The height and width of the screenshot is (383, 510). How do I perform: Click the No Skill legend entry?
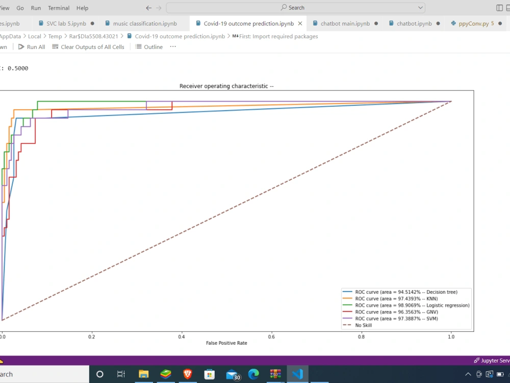[357, 325]
